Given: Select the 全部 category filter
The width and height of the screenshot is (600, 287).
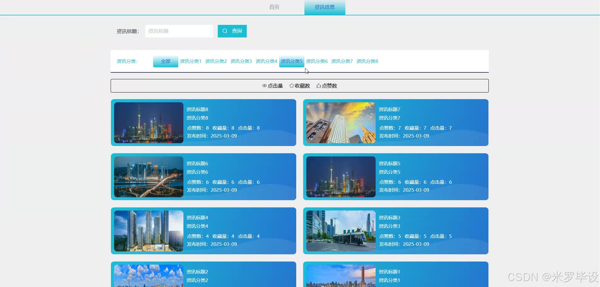Looking at the screenshot, I should coord(165,61).
